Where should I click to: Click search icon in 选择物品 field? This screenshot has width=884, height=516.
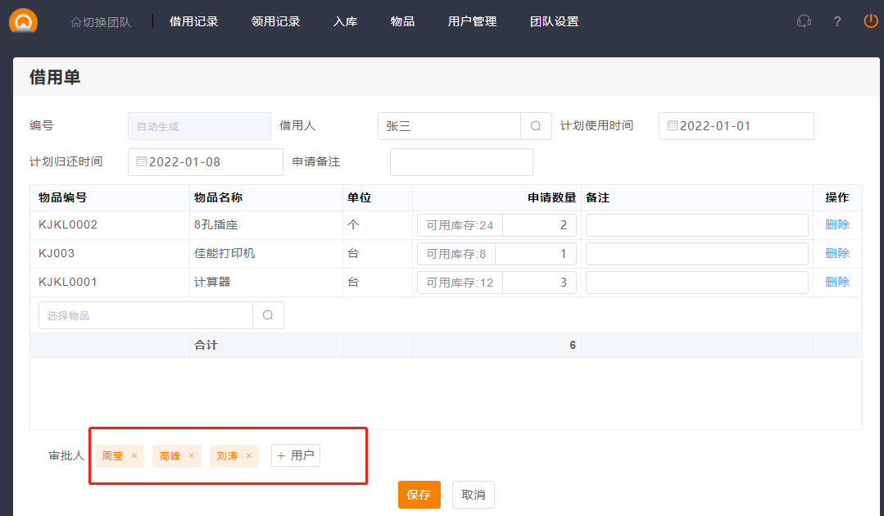268,315
